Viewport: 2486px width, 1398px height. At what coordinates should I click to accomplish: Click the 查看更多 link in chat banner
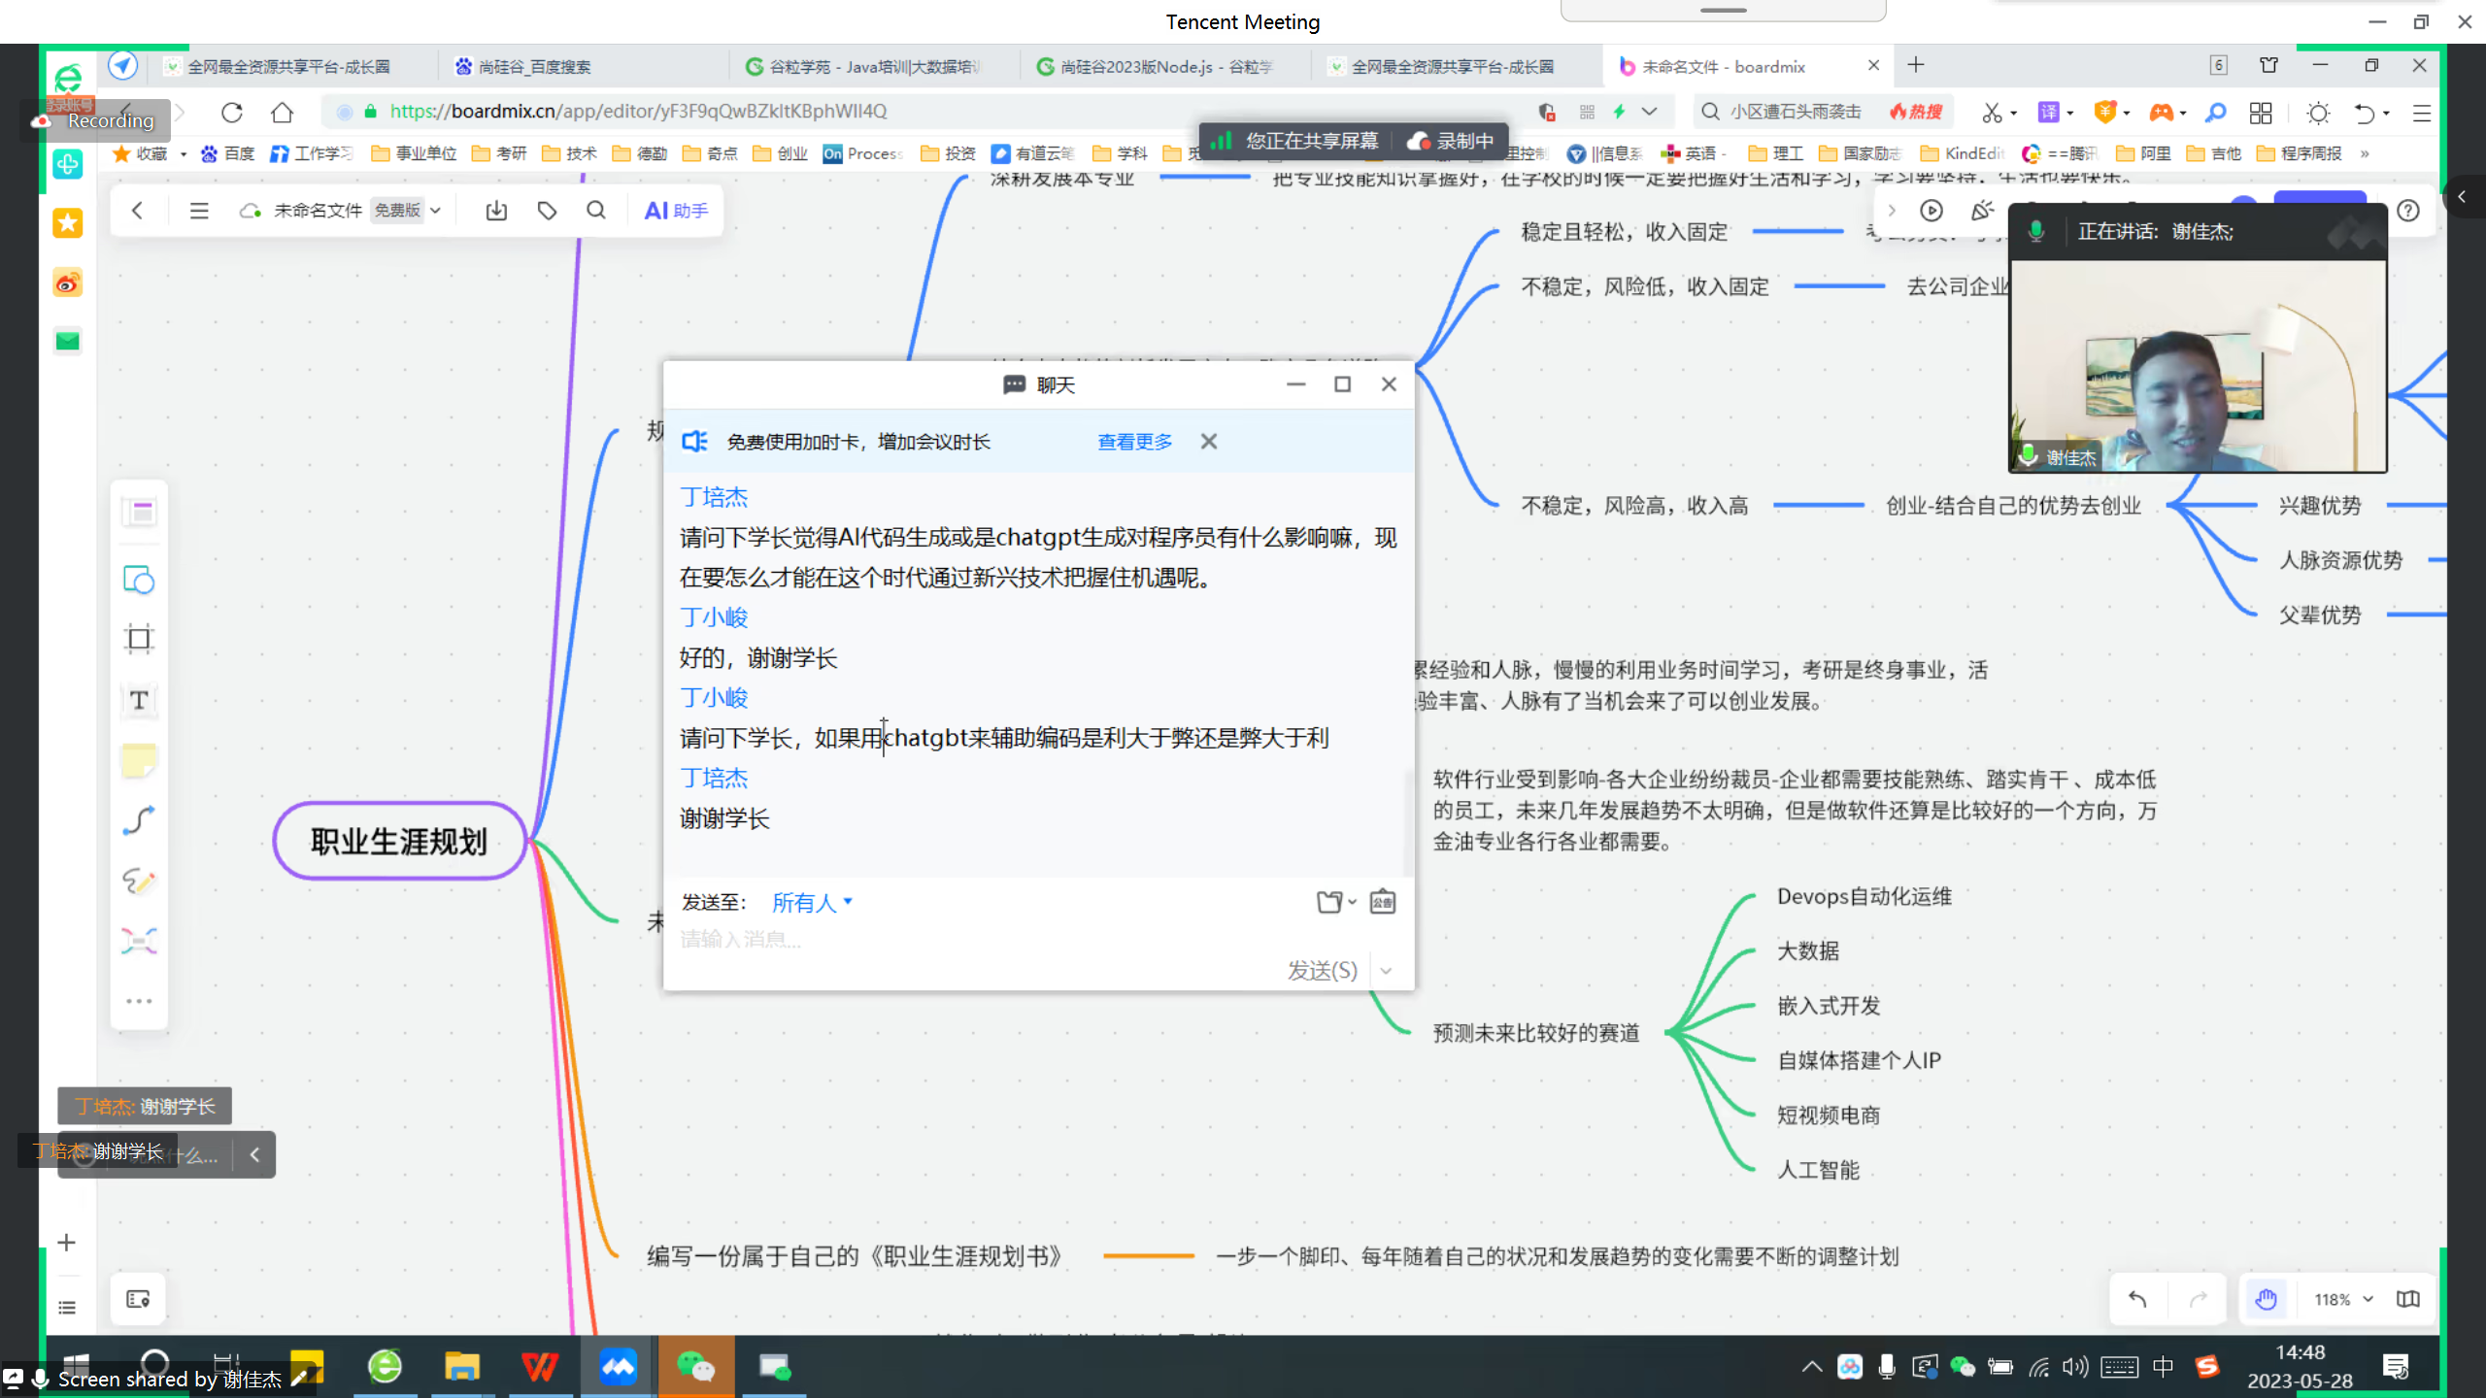click(1134, 442)
